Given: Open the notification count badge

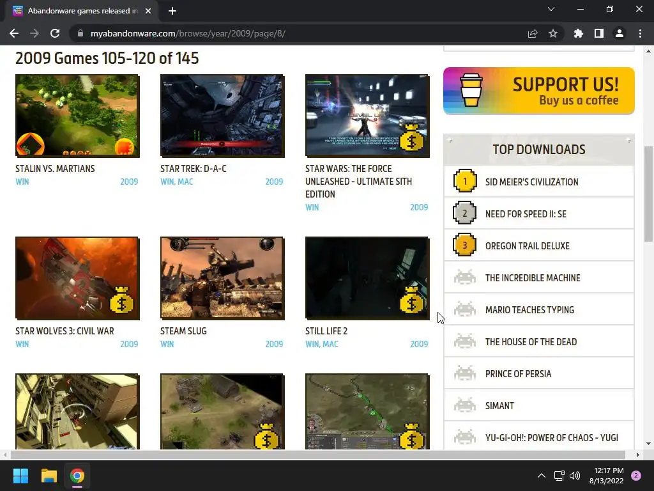Looking at the screenshot, I should pos(636,476).
